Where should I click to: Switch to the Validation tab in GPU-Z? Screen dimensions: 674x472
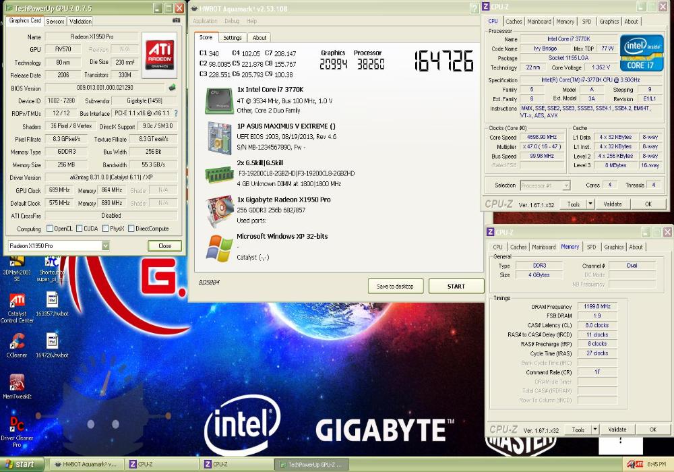(x=80, y=21)
